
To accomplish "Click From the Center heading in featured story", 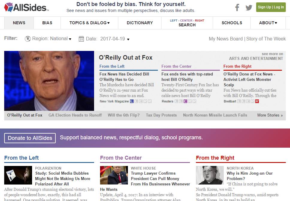I will coord(176,66).
